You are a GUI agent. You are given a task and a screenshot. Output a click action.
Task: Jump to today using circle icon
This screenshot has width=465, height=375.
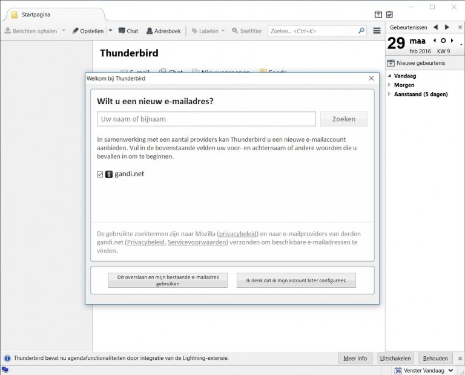pyautogui.click(x=443, y=41)
